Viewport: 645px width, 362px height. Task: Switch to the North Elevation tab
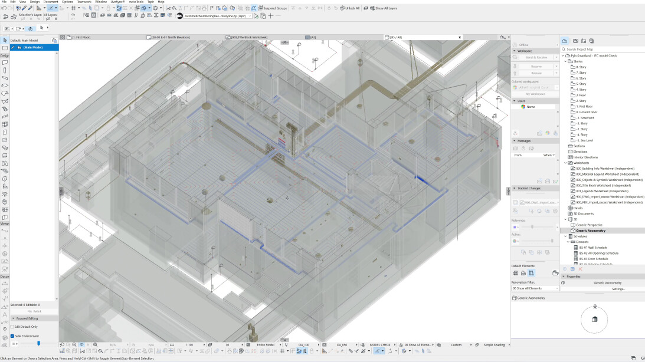[x=171, y=37]
